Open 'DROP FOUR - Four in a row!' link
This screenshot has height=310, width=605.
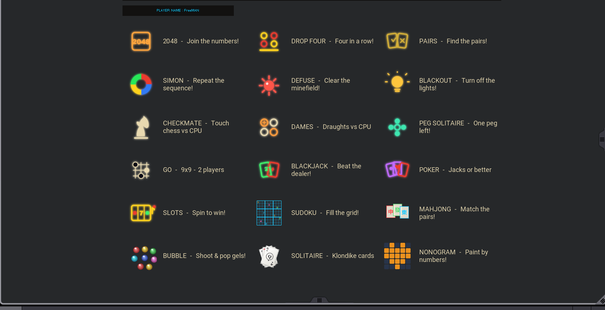tap(332, 41)
